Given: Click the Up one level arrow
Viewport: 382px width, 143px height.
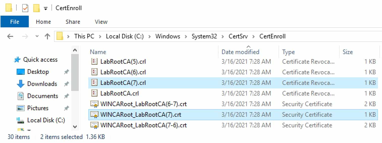Looking at the screenshot, I should [47, 36].
